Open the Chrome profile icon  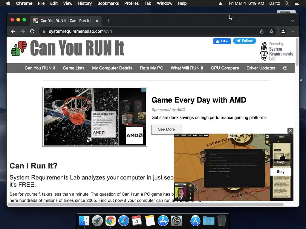283,31
